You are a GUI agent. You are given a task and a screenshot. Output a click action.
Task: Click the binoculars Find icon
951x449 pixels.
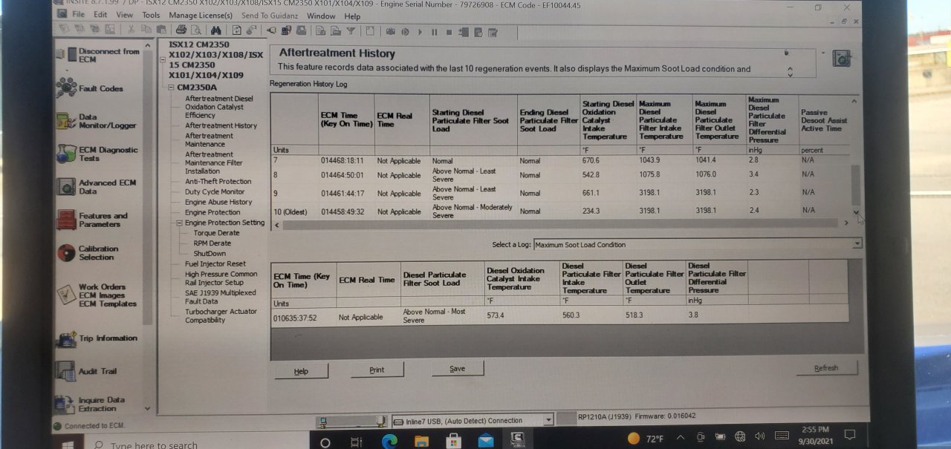point(216,31)
